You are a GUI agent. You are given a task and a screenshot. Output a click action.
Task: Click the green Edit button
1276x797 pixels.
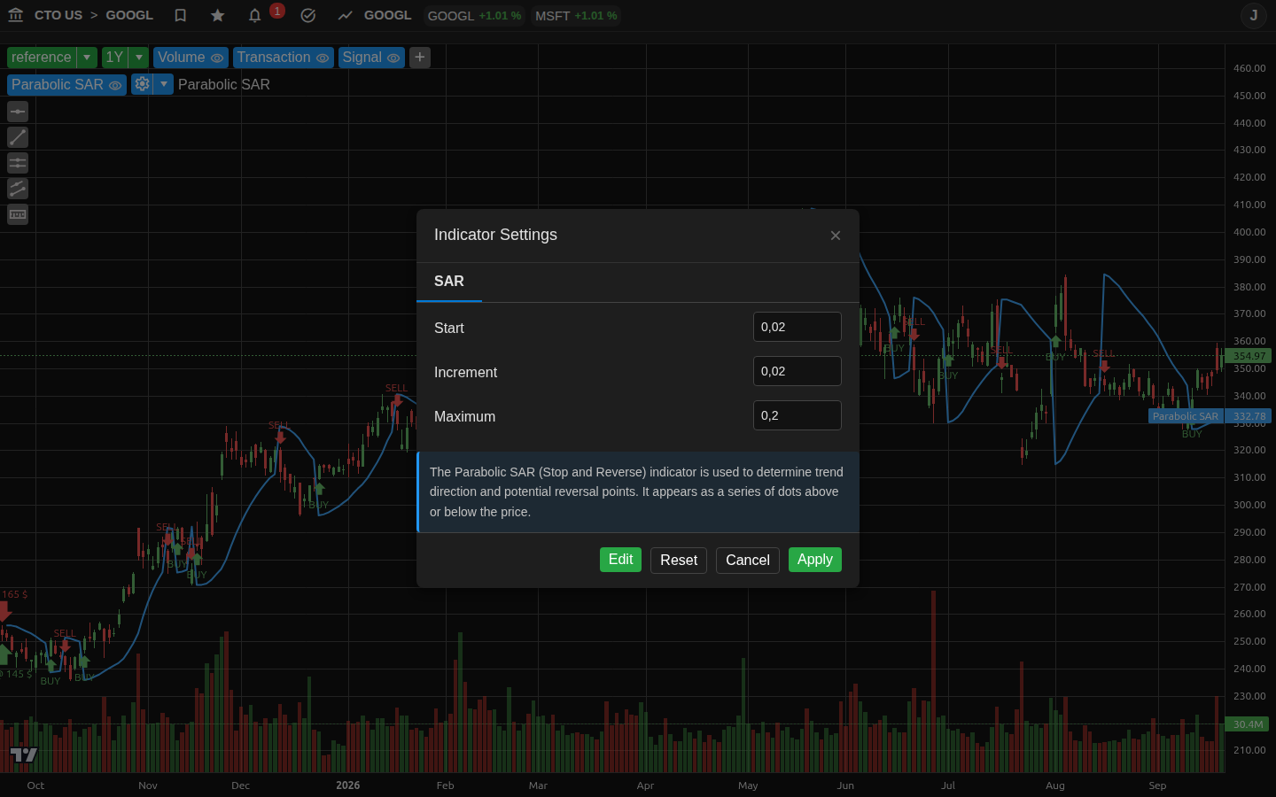[x=620, y=560]
